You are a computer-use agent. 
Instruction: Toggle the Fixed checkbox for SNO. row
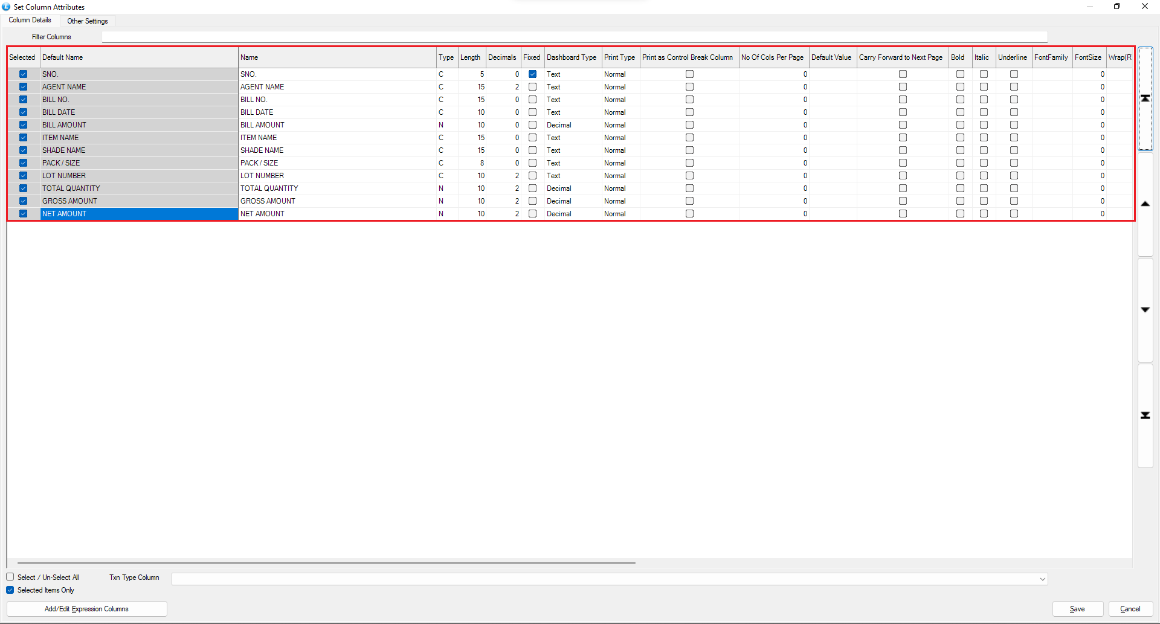(532, 74)
